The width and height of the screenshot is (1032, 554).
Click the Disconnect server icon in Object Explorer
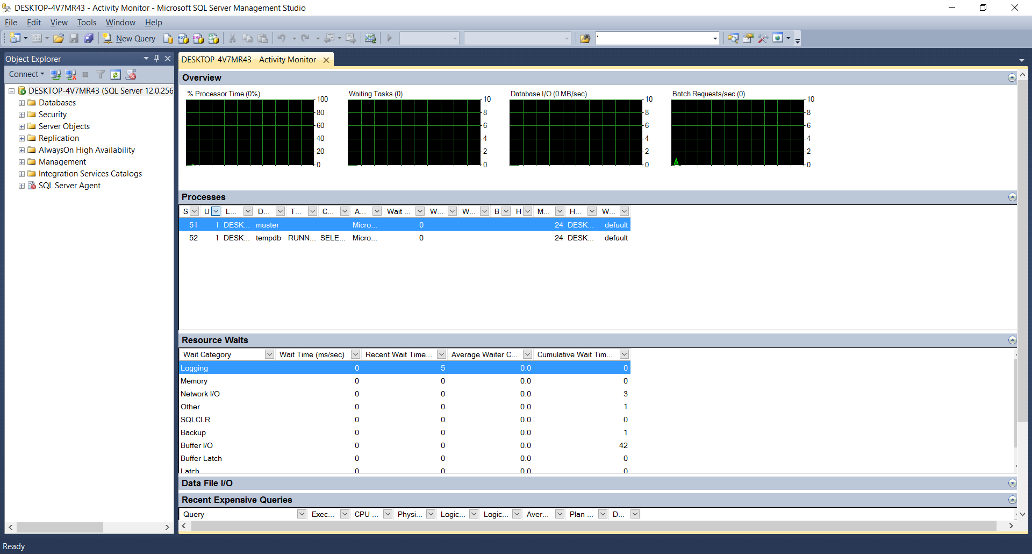pos(70,74)
